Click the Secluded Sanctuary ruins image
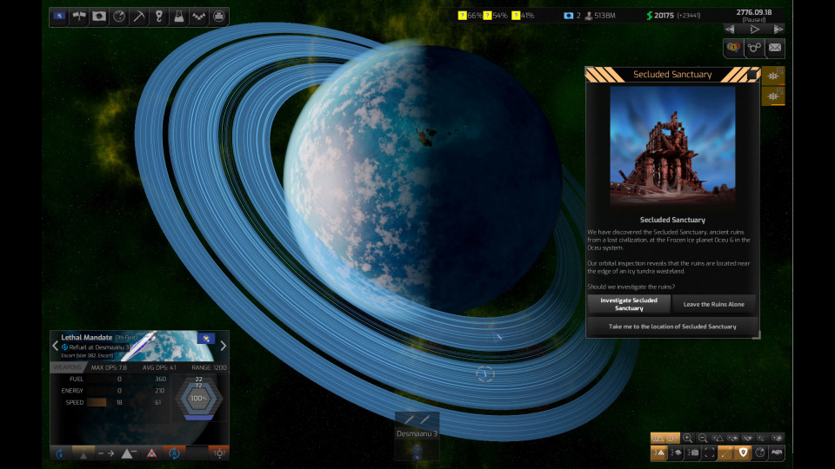 coord(672,146)
